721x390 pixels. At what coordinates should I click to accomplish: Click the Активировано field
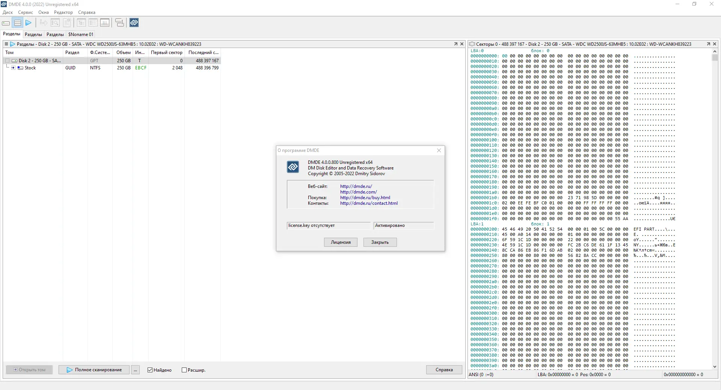(404, 226)
